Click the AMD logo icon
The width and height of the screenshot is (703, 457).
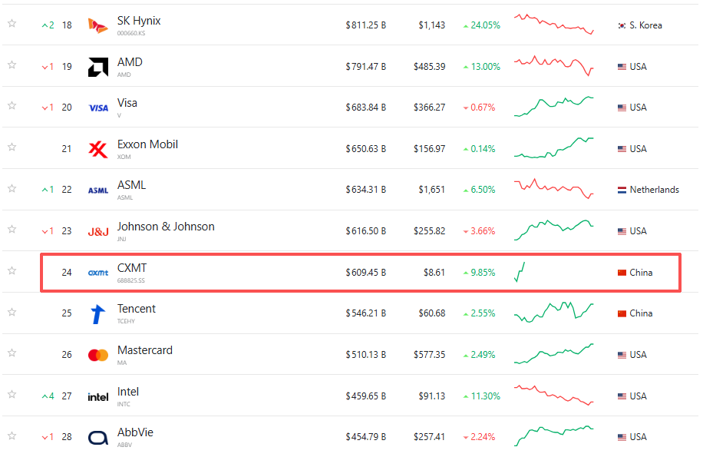point(97,67)
